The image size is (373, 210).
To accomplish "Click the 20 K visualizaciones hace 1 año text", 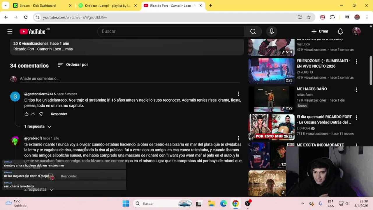I will click(41, 43).
